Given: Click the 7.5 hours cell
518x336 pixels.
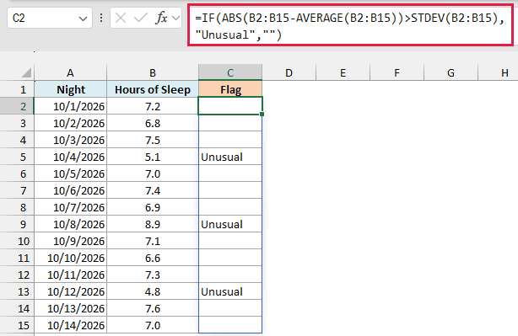Looking at the screenshot, I should click(153, 140).
